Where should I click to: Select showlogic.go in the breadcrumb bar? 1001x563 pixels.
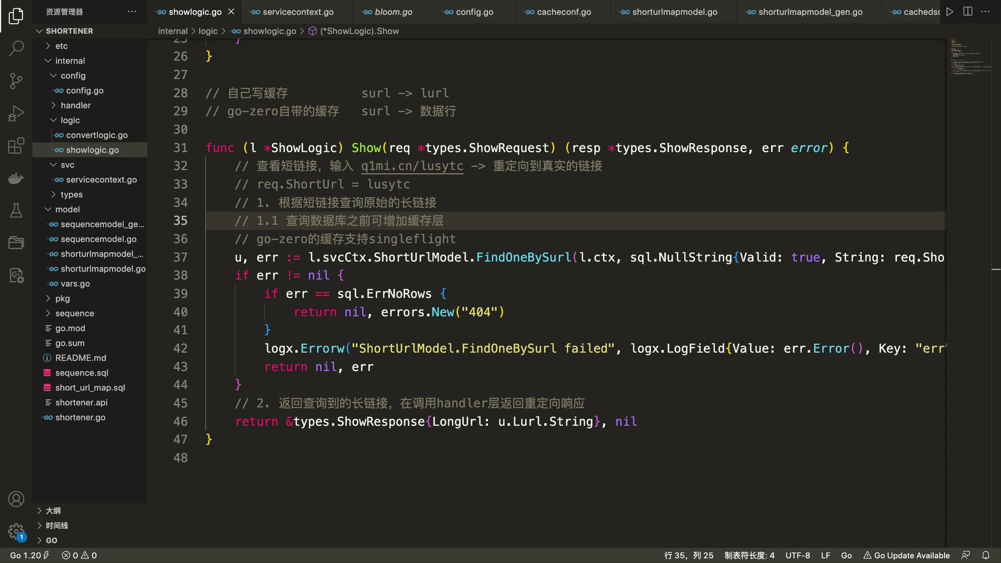pyautogui.click(x=269, y=31)
